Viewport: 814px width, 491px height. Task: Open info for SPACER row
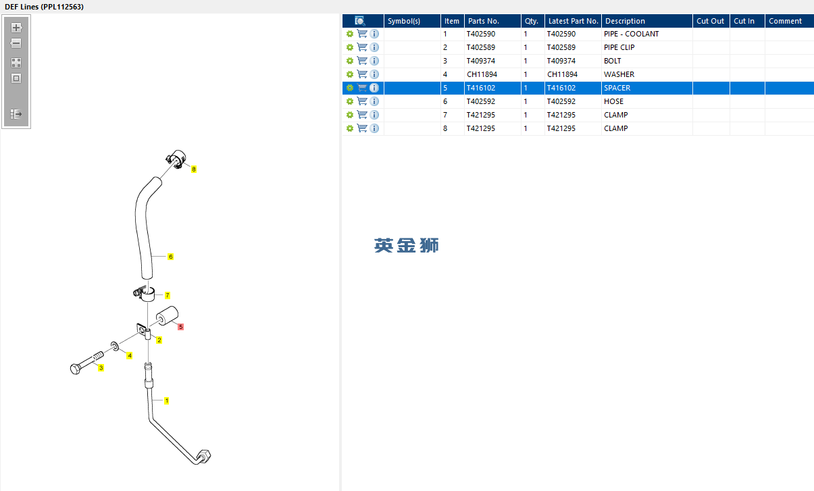click(x=374, y=88)
